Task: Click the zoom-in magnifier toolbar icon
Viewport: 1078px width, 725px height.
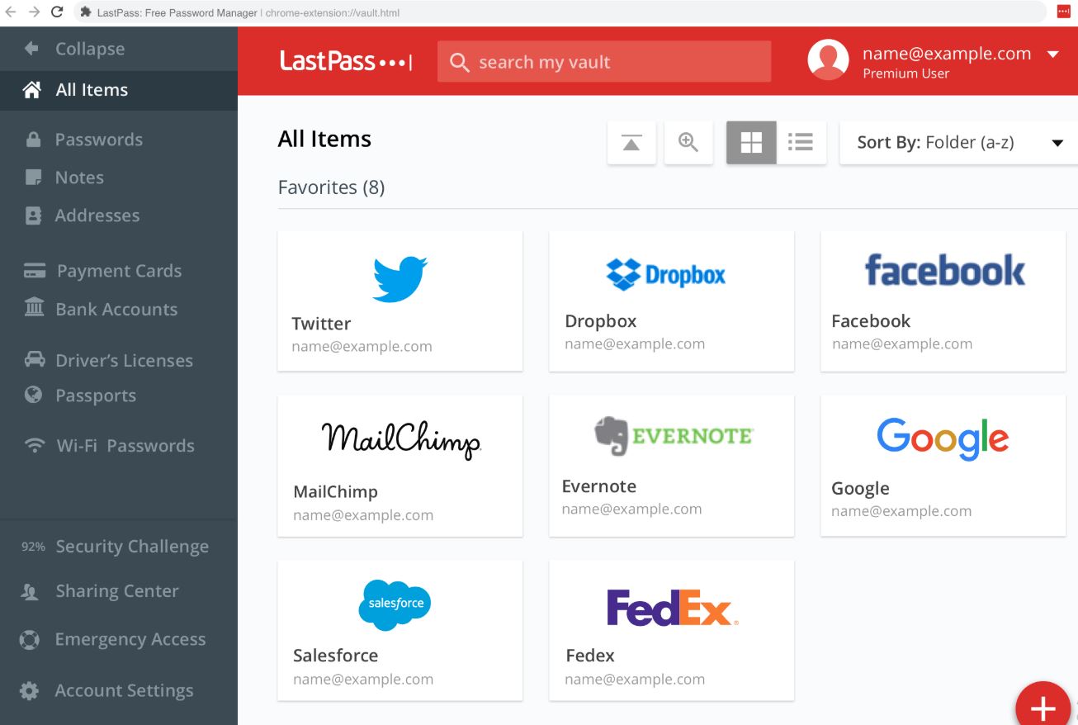Action: pos(688,143)
